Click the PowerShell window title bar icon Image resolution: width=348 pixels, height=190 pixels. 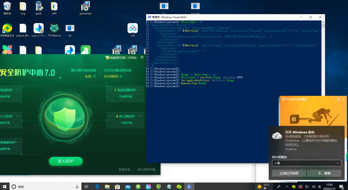tap(150, 17)
